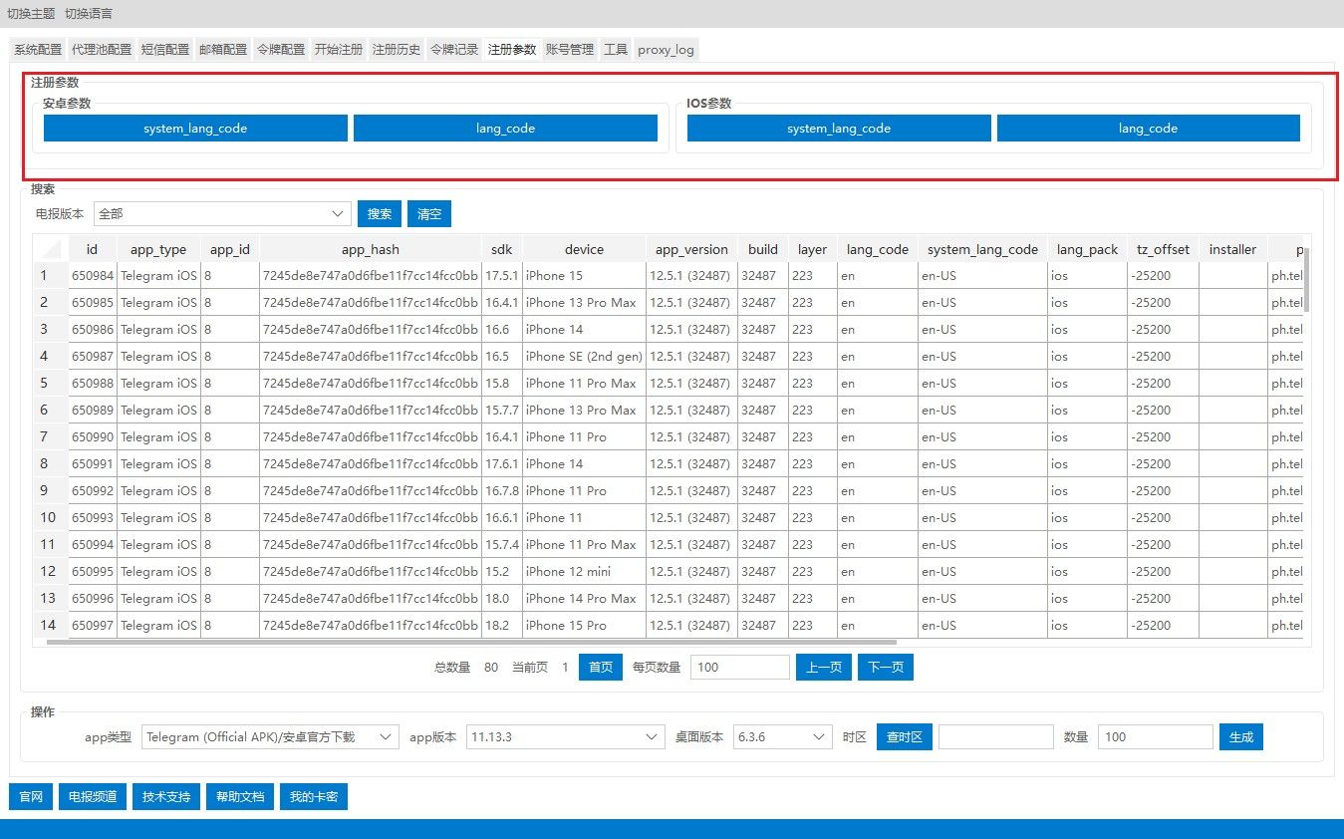
Task: Open the proxy_log tab
Action: tap(666, 50)
